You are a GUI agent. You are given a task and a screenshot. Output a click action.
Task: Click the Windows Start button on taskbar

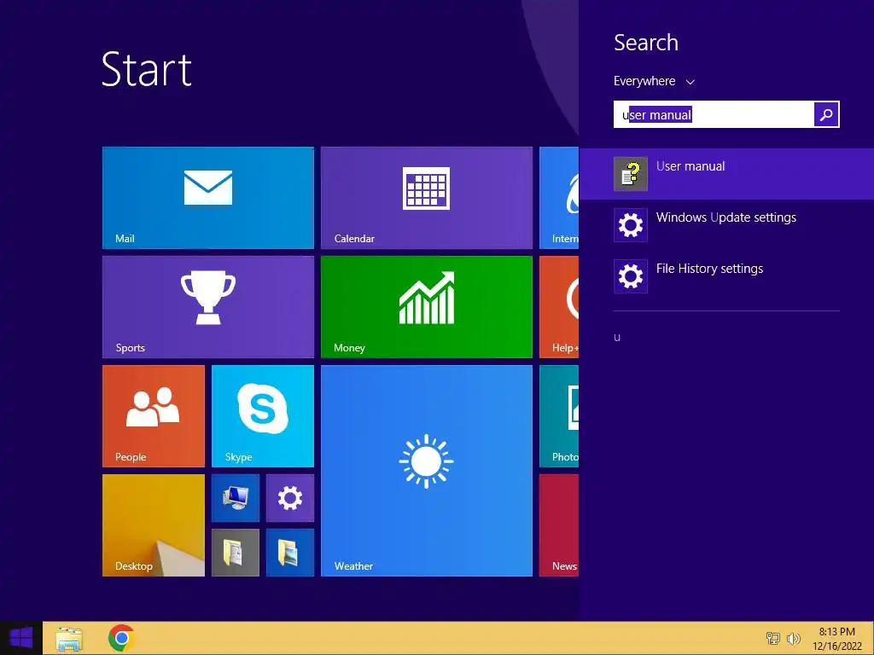click(21, 638)
